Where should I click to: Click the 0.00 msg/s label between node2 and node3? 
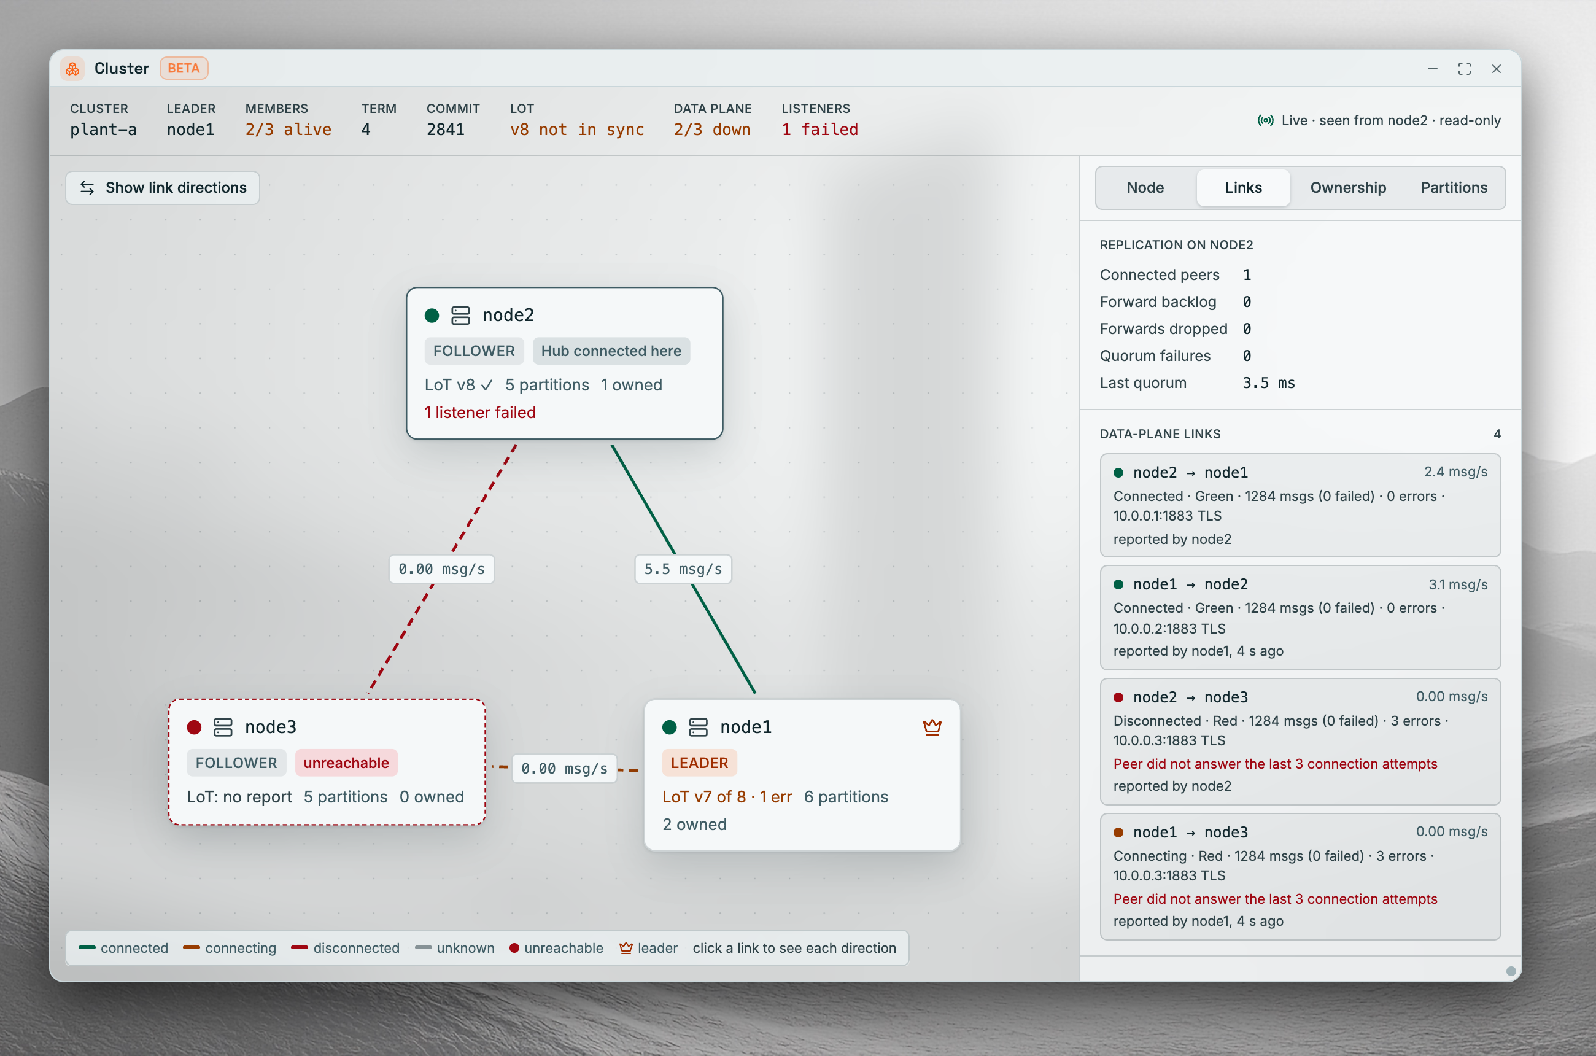point(442,569)
